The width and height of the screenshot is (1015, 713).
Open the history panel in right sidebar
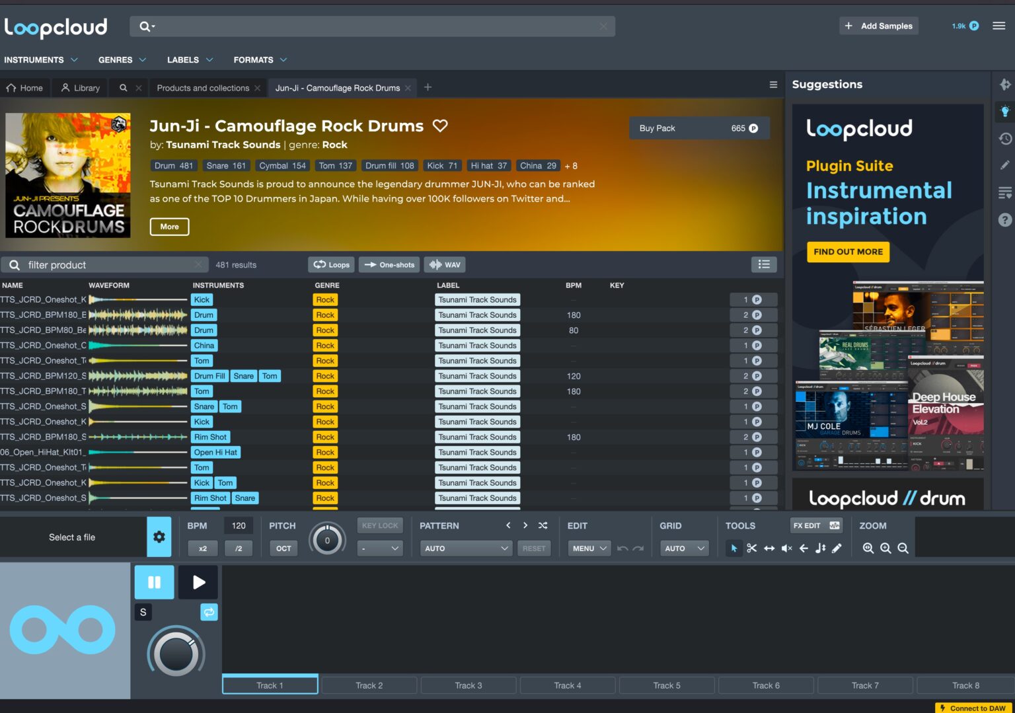coord(1005,138)
